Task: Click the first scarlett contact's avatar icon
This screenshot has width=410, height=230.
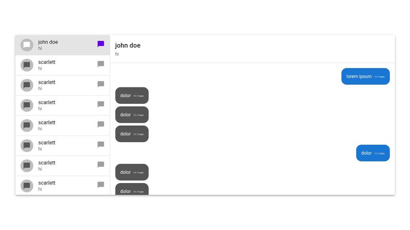Action: (x=27, y=65)
